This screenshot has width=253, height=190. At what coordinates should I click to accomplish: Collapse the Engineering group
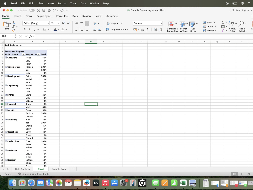point(6,85)
